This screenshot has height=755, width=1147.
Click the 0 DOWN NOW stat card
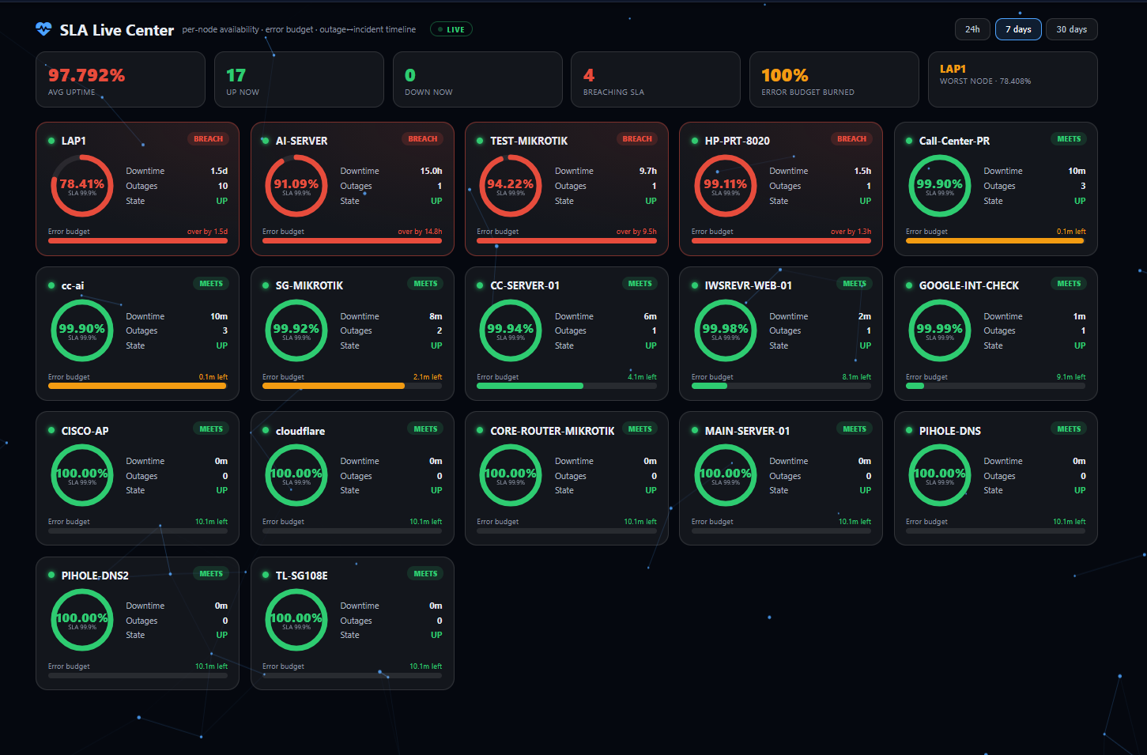[x=477, y=79]
